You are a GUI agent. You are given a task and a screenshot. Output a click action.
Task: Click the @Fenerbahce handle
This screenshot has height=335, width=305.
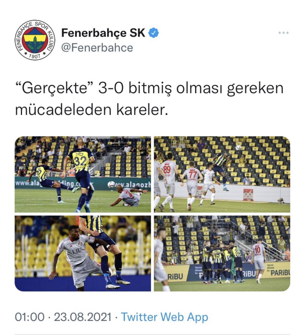coord(97,48)
